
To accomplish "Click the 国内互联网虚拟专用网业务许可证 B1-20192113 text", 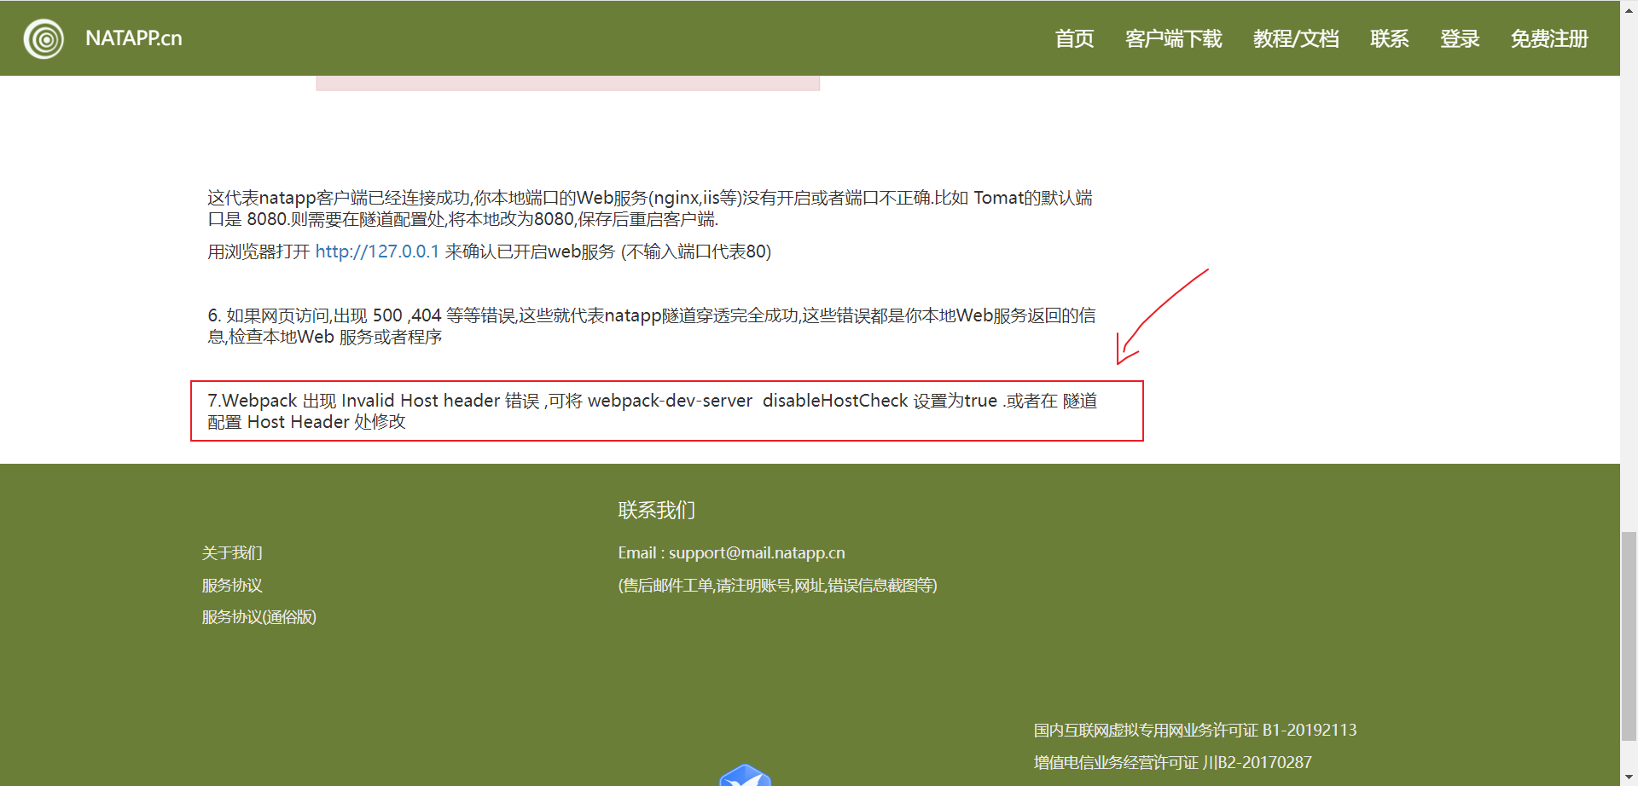I will 1195,731.
